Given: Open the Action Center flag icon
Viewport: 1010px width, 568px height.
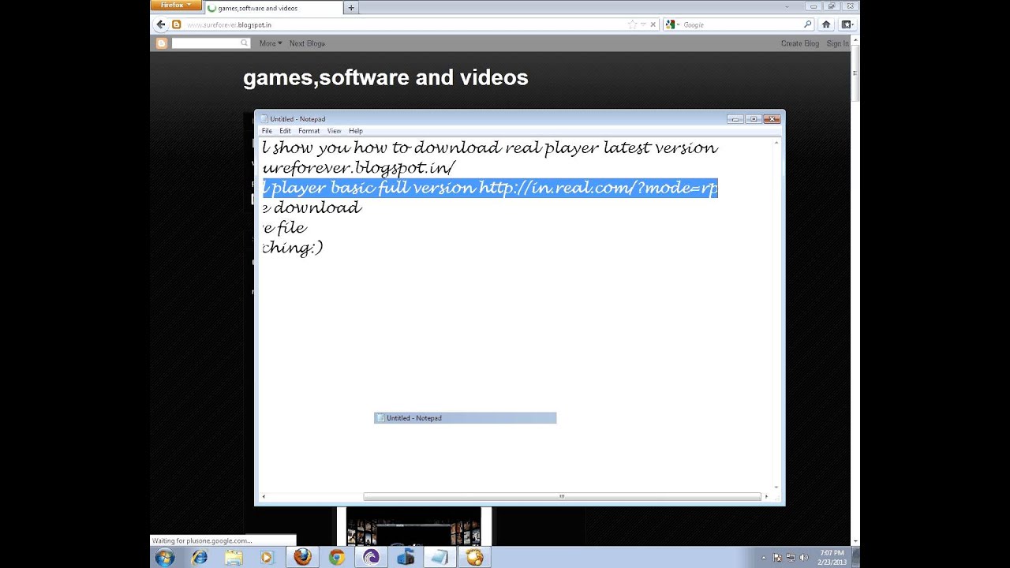Looking at the screenshot, I should click(778, 558).
